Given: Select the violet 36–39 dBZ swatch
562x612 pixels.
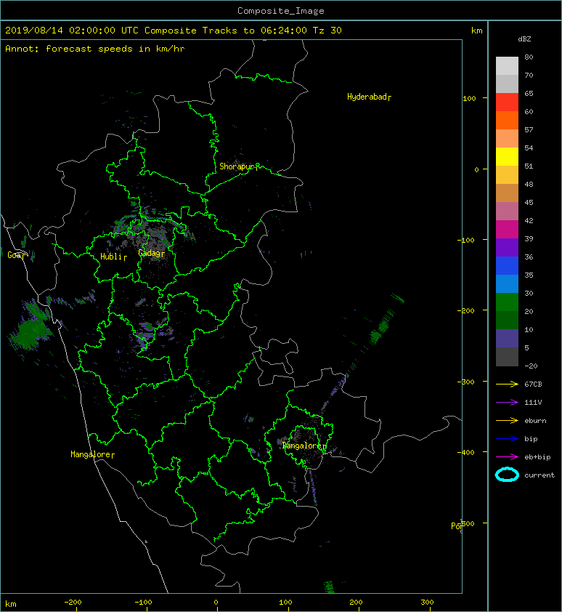Looking at the screenshot, I should coord(507,247).
